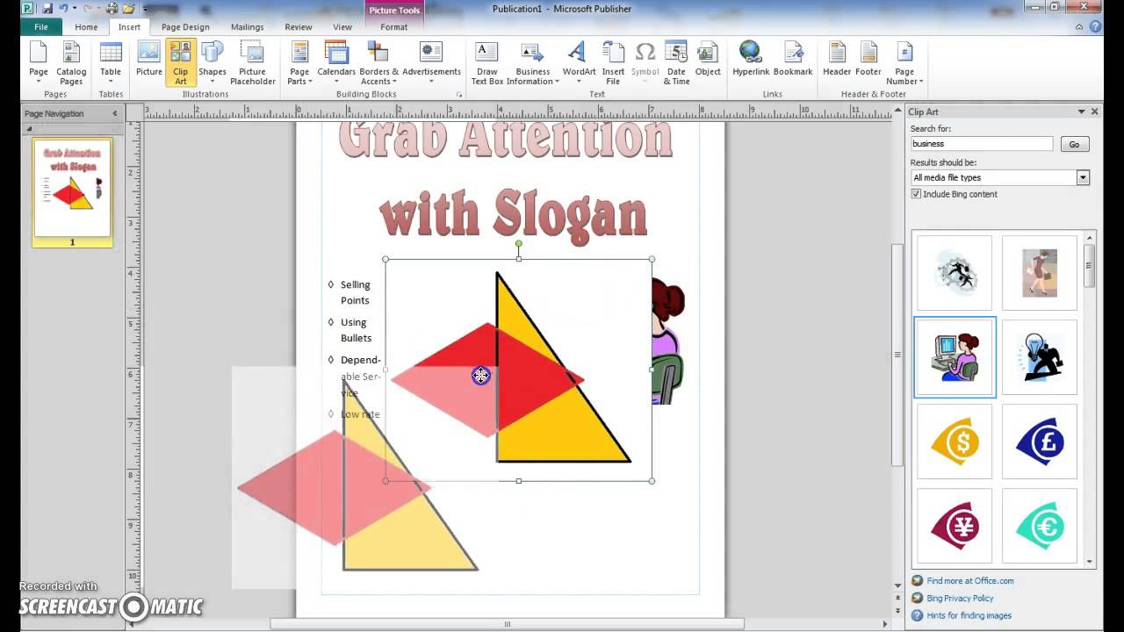Add a Bookmark
The height and width of the screenshot is (632, 1124).
click(793, 59)
